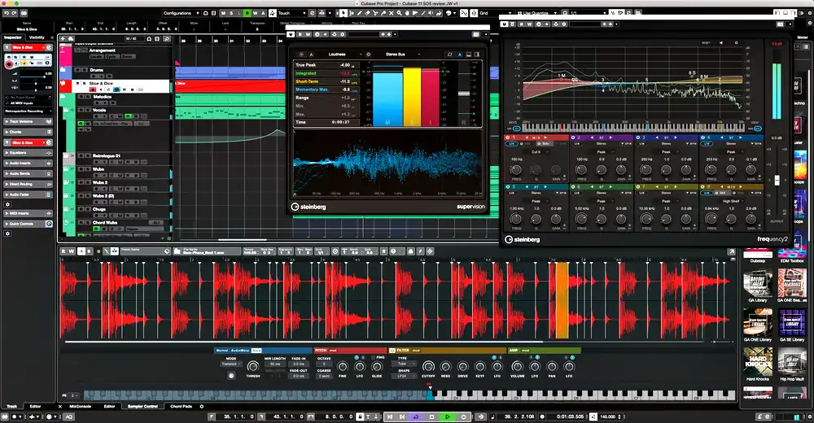The width and height of the screenshot is (814, 423).
Task: Click the Go to Left Locator transport button
Action: pos(390,416)
